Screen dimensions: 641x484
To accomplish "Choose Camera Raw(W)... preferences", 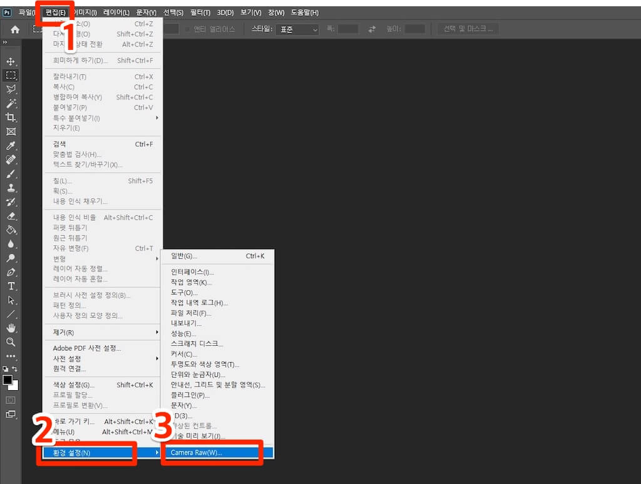I will tap(218, 453).
